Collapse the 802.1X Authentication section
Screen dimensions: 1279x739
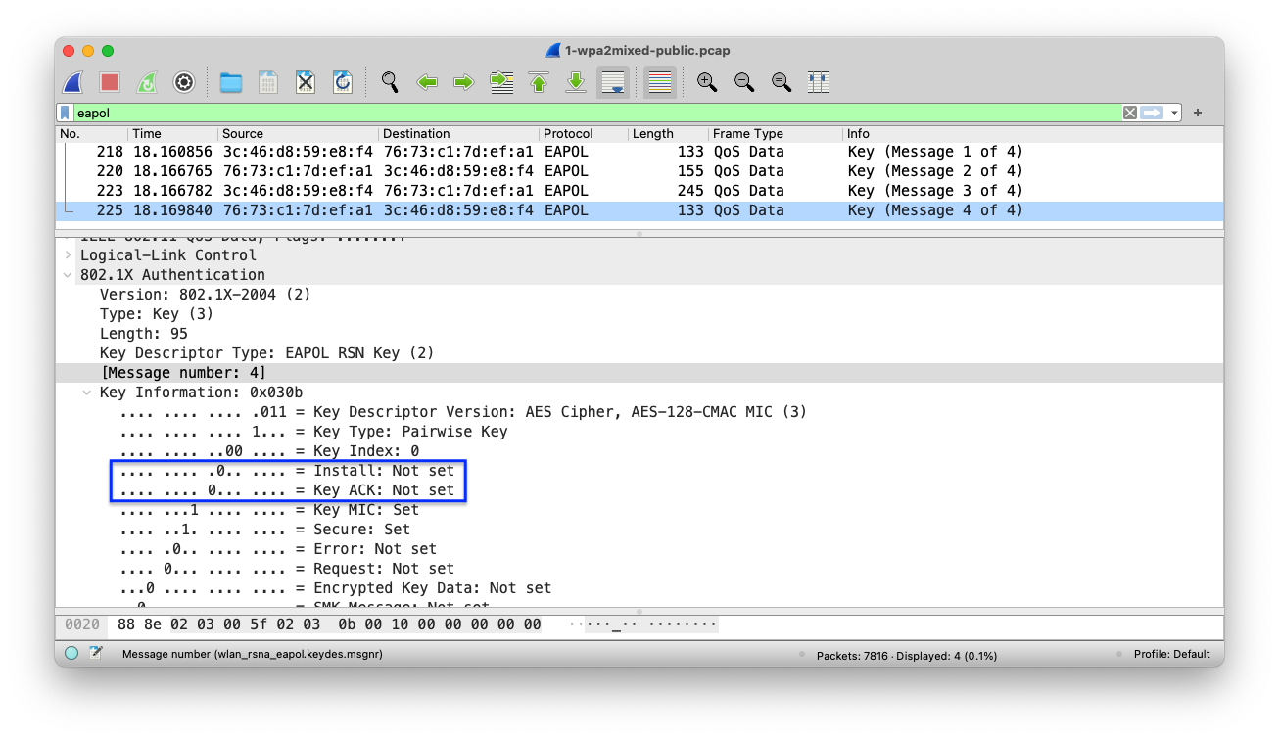(68, 275)
